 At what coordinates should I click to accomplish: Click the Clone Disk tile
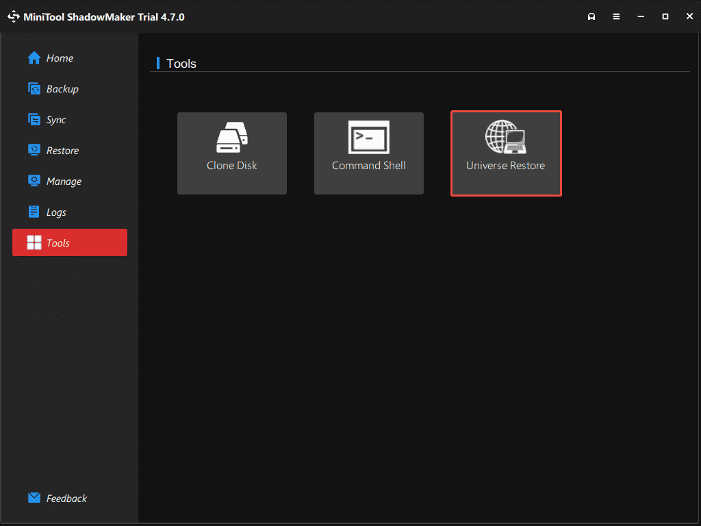tap(231, 153)
